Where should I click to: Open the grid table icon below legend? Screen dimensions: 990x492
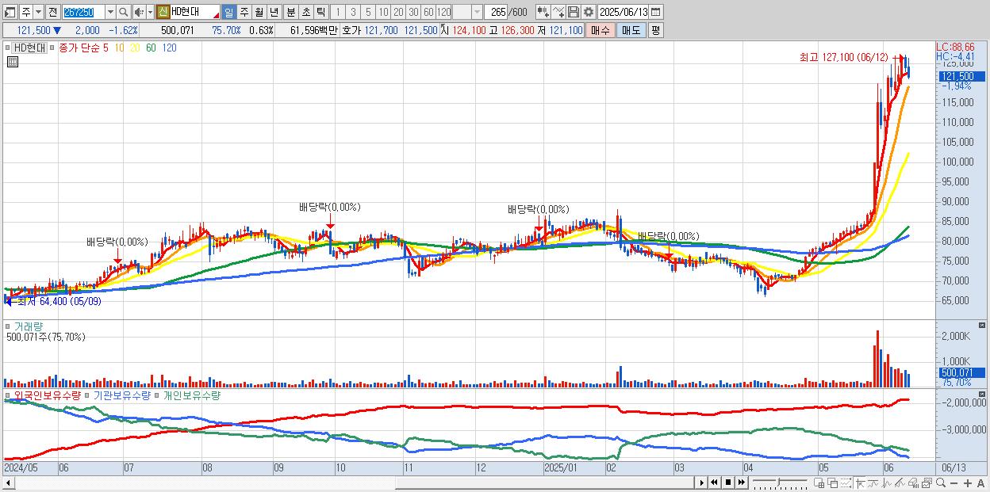point(12,62)
